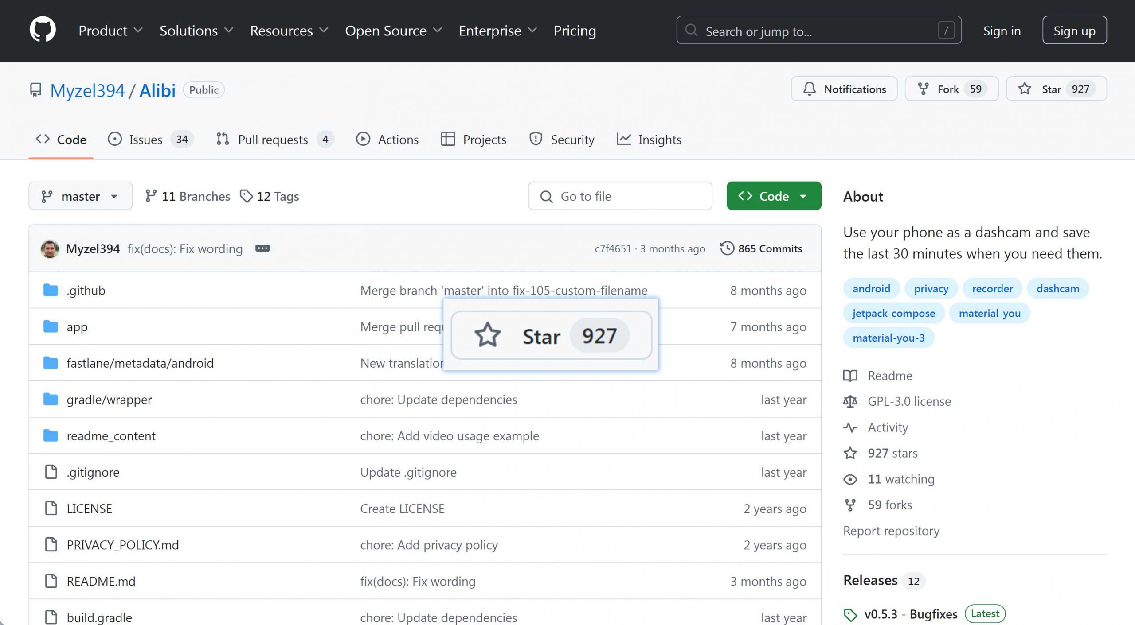This screenshot has height=625, width=1135.
Task: Click the Sign up button
Action: (1074, 31)
